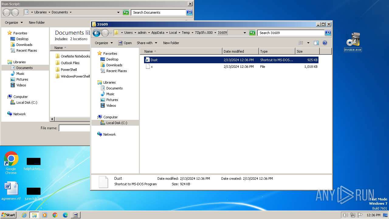389x219 pixels.
Task: Click the File name field in the Run Script dialog
Action: [x=74, y=128]
